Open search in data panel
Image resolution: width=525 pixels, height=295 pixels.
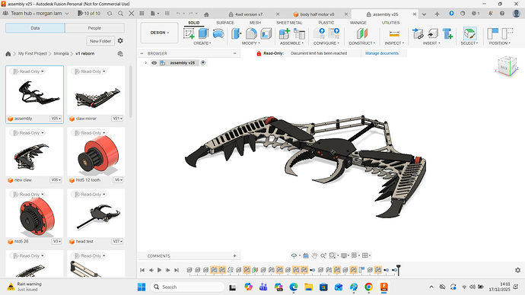point(120,14)
